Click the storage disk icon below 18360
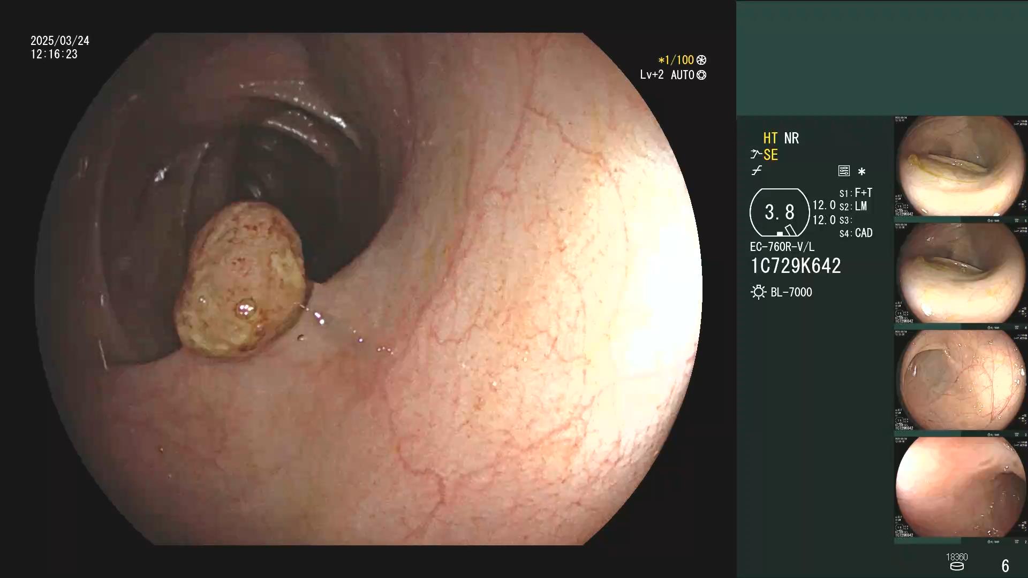Screen dimensions: 1028x578 click(957, 567)
